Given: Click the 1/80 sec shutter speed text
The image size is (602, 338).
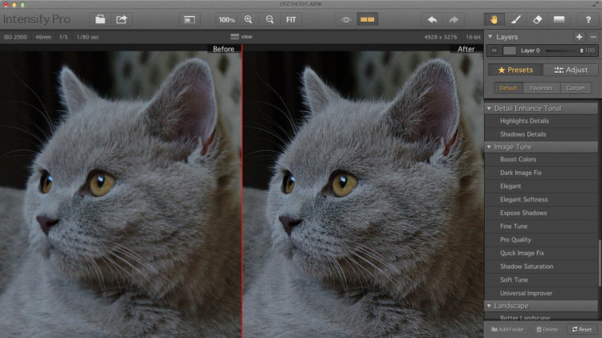Looking at the screenshot, I should pos(87,37).
